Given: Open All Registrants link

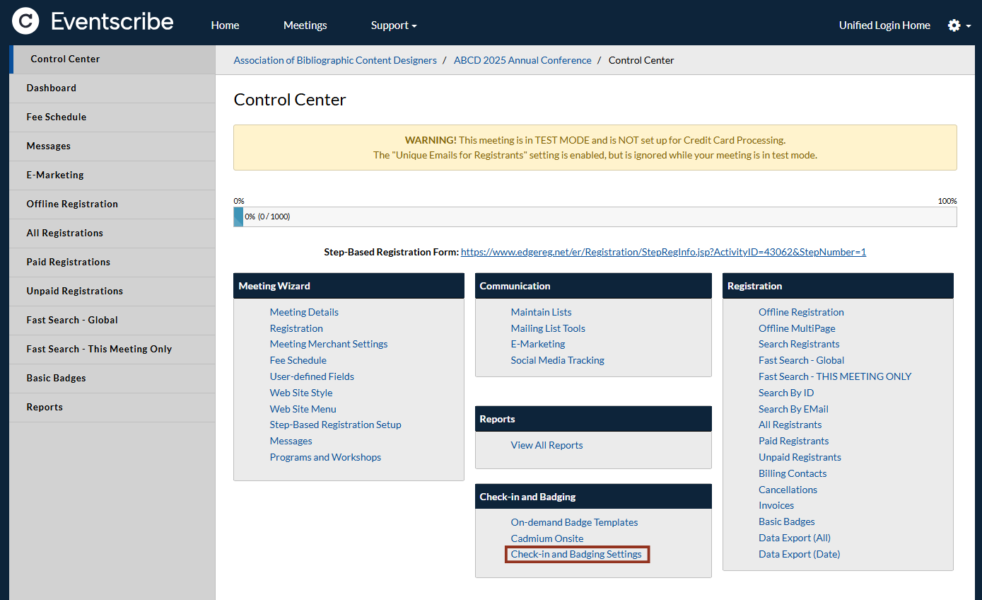Looking at the screenshot, I should 790,425.
